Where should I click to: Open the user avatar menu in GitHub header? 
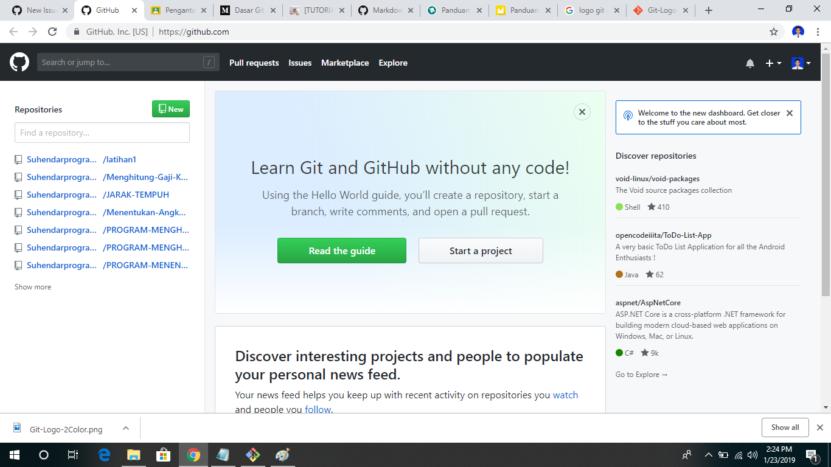click(801, 63)
